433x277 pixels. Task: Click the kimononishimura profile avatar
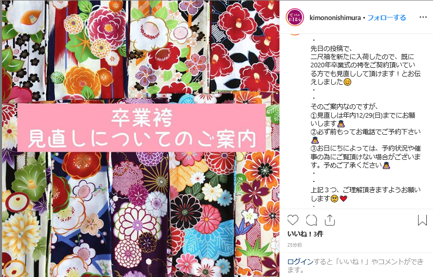click(295, 17)
